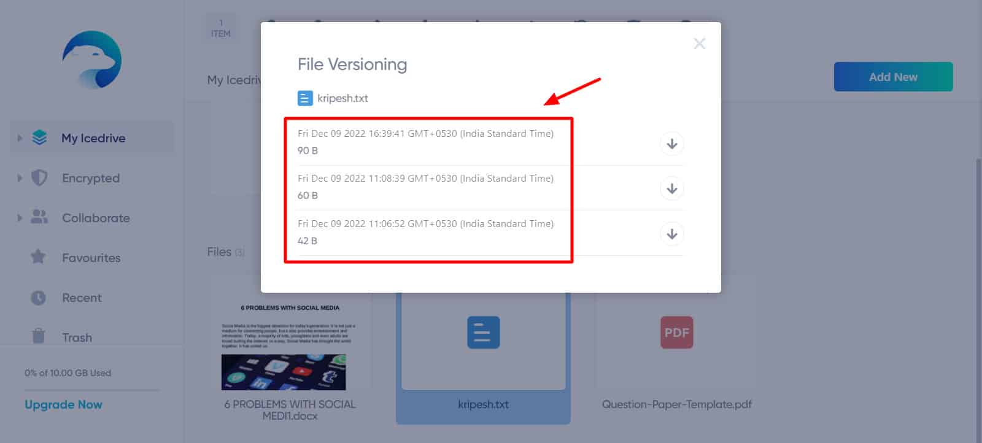
Task: Expand the Collaborate section
Action: tap(20, 218)
